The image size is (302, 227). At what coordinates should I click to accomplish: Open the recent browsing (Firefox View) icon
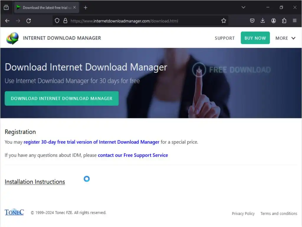6,7
